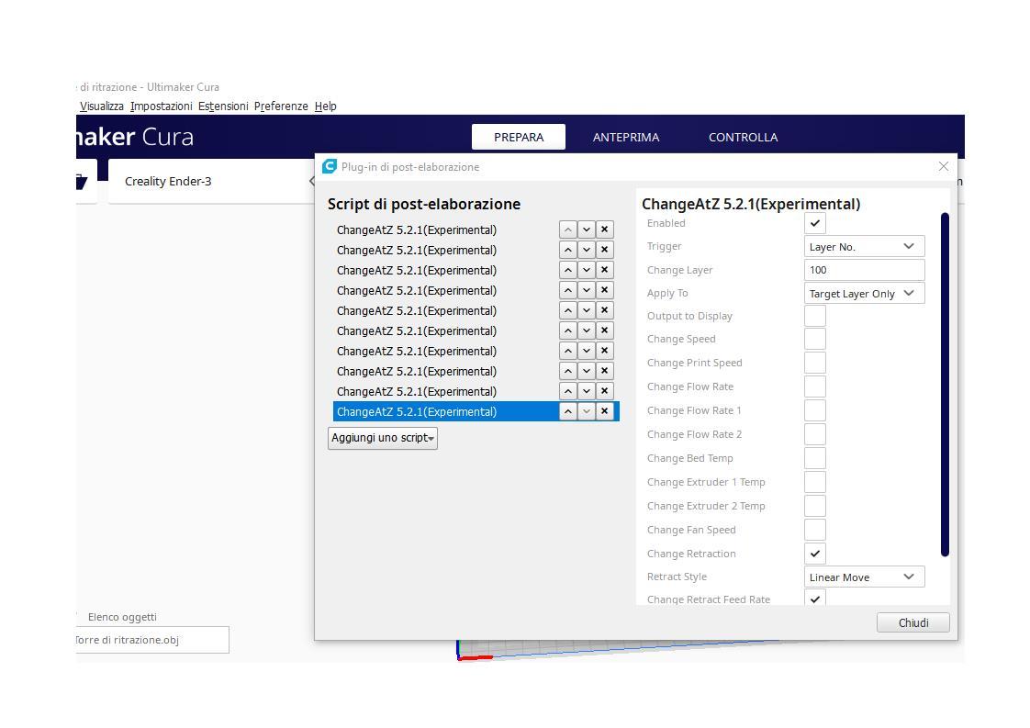Open the Estensioni menu

pos(223,106)
